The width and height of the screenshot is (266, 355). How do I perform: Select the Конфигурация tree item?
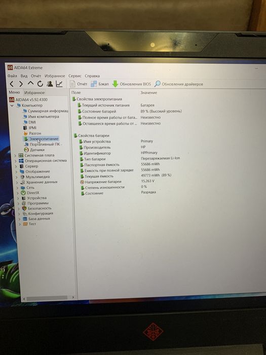[x=38, y=214]
